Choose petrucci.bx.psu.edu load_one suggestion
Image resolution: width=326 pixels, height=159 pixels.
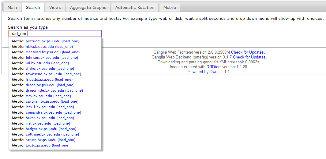(52, 41)
